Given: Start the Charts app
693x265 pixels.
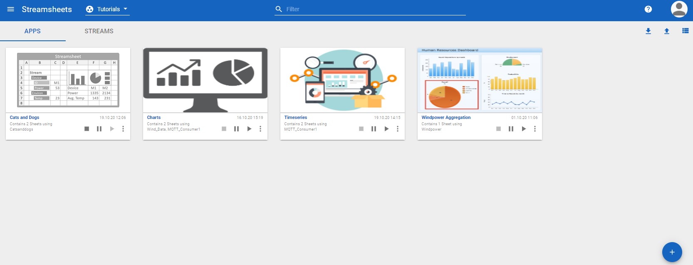Looking at the screenshot, I should click(249, 129).
